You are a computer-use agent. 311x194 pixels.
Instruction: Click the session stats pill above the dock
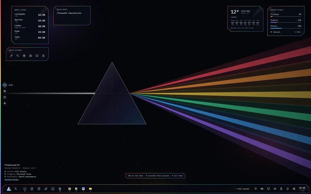(x=155, y=176)
